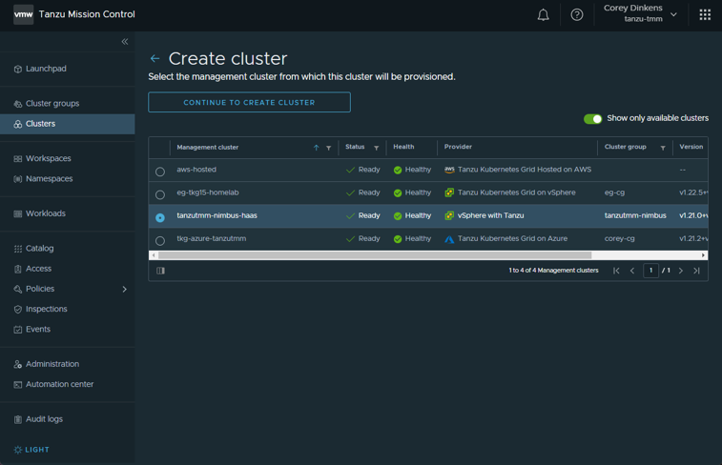Click the tkg-azure-tanzutmm cluster name

[212, 238]
